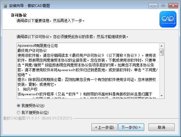The image size is (181, 137).
Task: Cancel setup with the 取消 button
Action: [162, 127]
